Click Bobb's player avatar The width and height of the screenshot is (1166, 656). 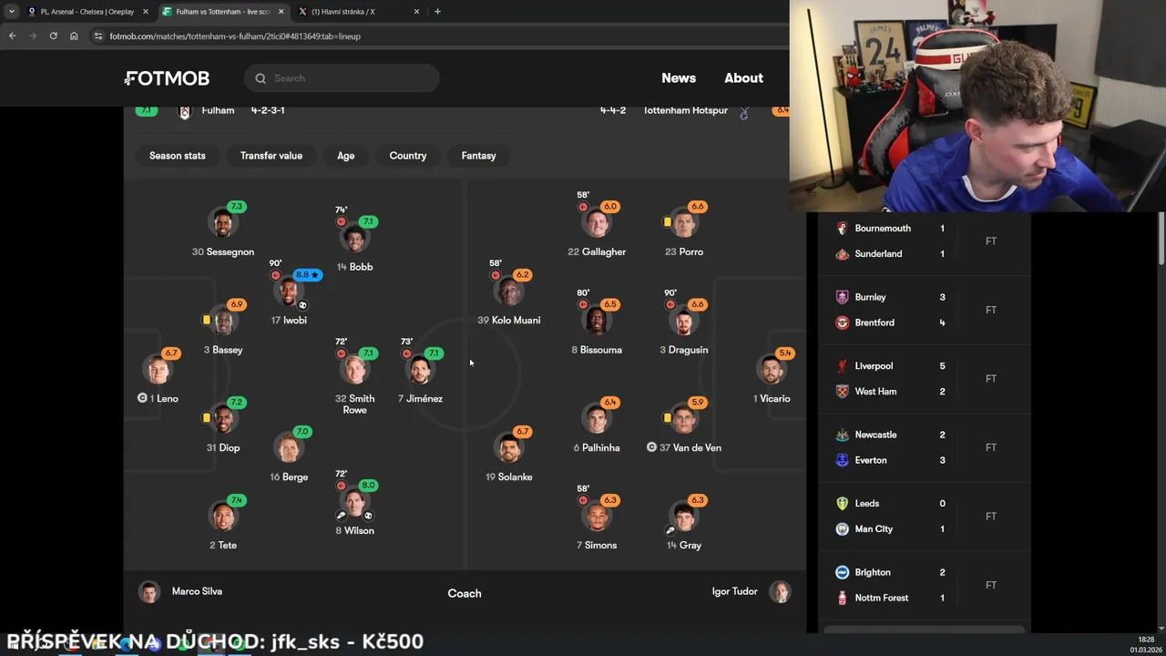point(354,239)
